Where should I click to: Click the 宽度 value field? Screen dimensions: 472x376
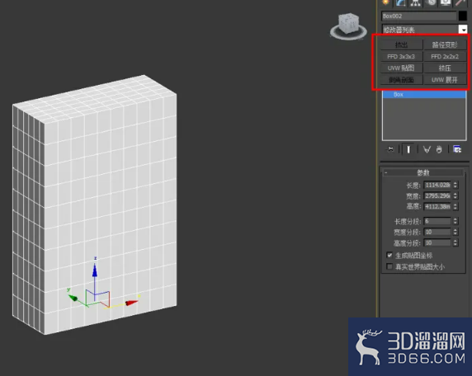pyautogui.click(x=437, y=195)
